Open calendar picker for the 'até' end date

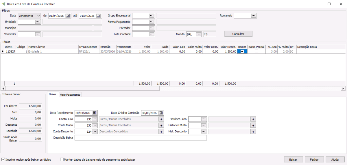(x=99, y=16)
